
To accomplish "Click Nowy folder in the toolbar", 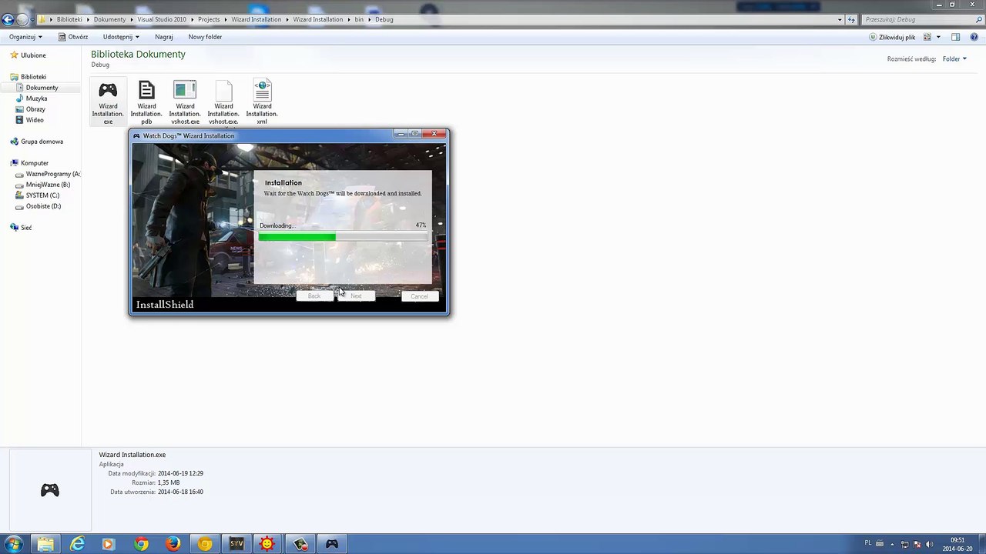I will point(205,37).
